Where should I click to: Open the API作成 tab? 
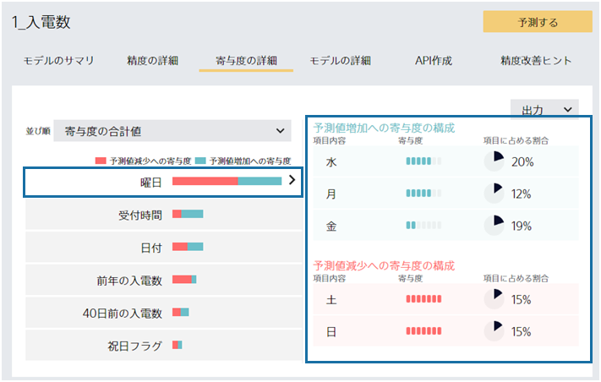(x=434, y=61)
